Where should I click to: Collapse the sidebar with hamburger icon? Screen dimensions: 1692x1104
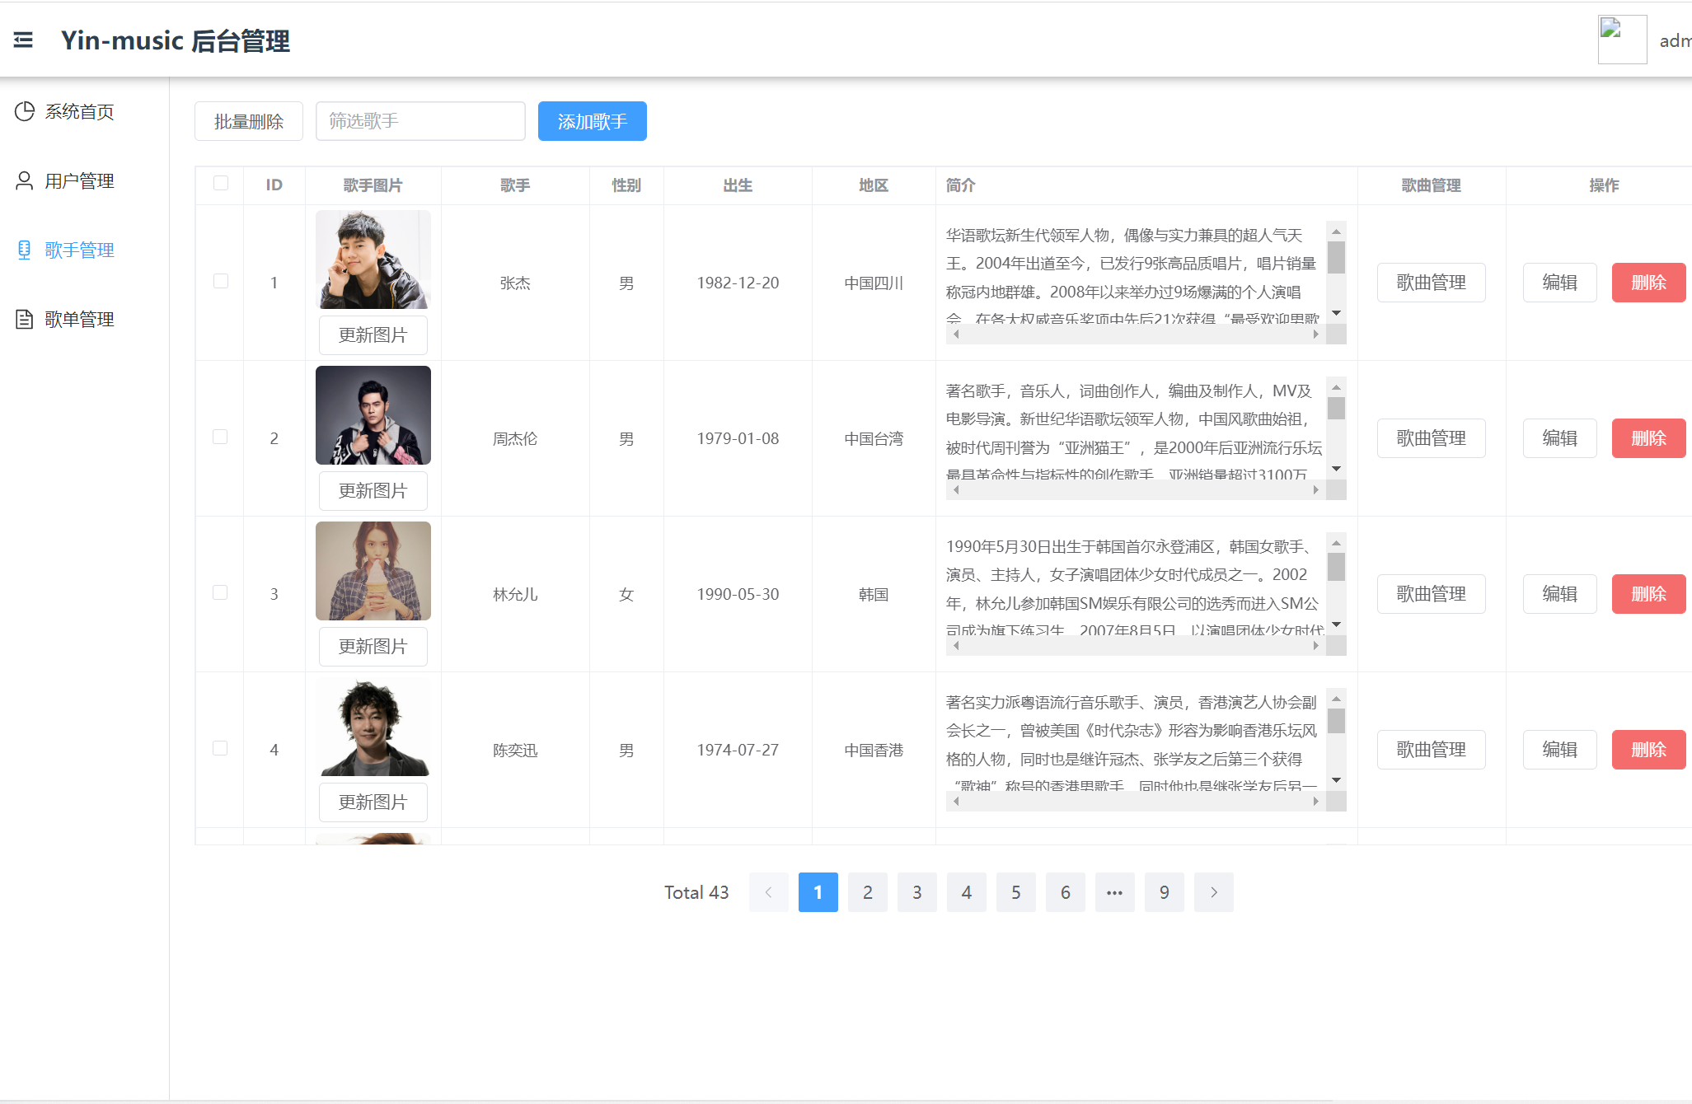(x=23, y=40)
